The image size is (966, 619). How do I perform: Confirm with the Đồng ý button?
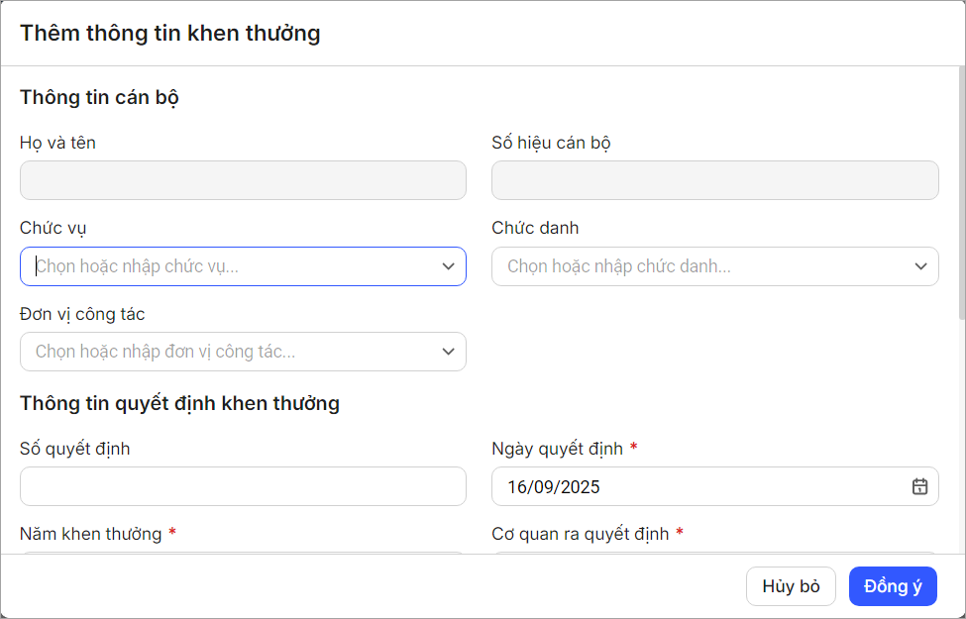click(x=893, y=586)
